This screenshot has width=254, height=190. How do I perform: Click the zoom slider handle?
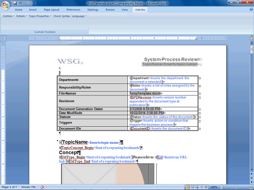[236, 187]
